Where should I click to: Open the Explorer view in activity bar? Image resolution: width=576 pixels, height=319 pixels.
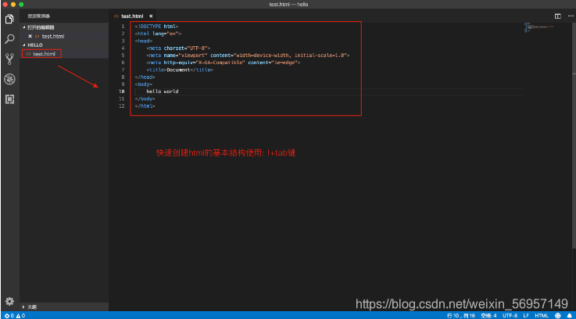point(9,19)
